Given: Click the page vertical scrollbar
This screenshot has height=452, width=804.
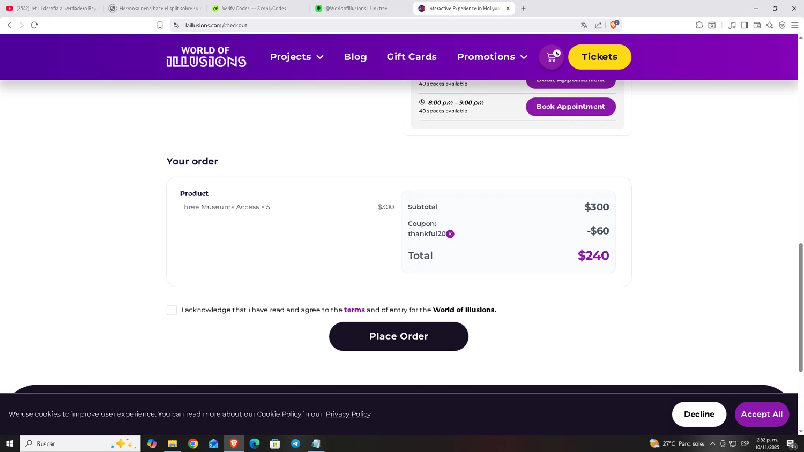Looking at the screenshot, I should (x=801, y=307).
